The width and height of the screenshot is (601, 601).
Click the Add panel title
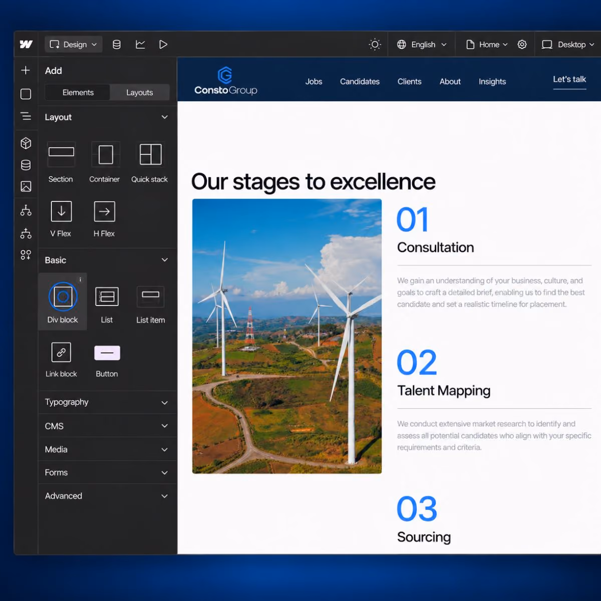pyautogui.click(x=54, y=71)
